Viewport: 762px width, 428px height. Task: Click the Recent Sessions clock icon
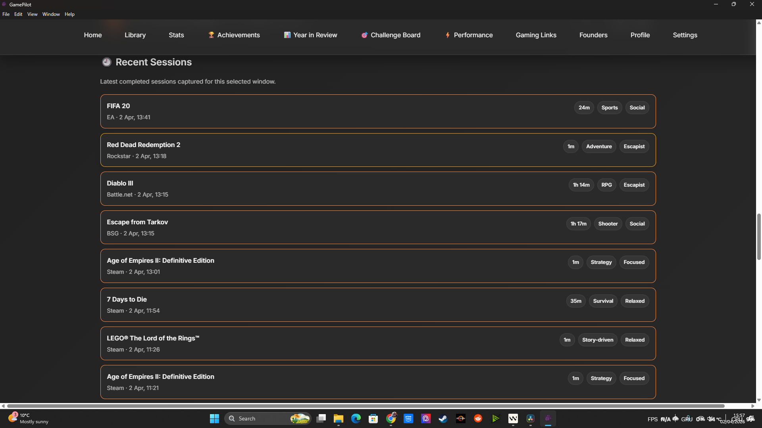[x=106, y=62]
